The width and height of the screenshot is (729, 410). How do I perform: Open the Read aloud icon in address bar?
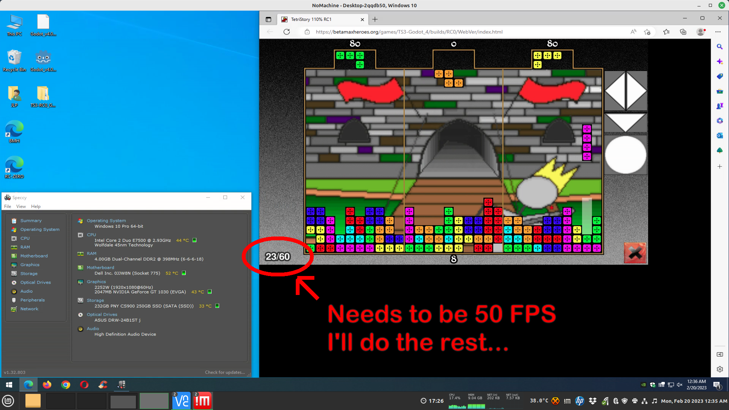pos(633,32)
